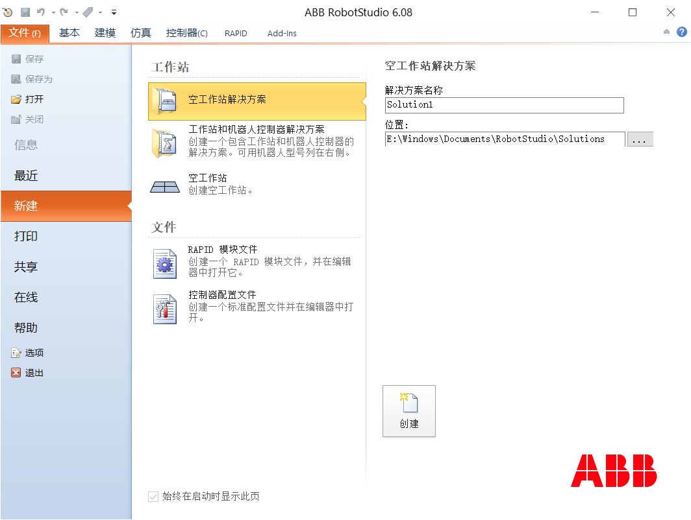Open the RAPID ribbon tab
Image resolution: width=691 pixels, height=520 pixels.
236,33
